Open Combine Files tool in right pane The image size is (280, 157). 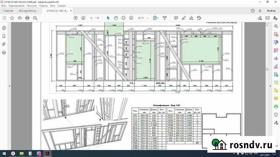(276, 42)
